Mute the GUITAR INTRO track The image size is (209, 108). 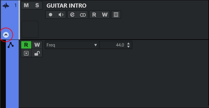pyautogui.click(x=26, y=5)
